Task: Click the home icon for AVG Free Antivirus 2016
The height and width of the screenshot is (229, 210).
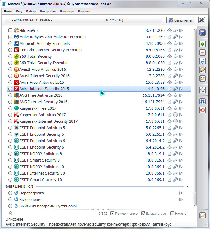Action: (x=169, y=95)
